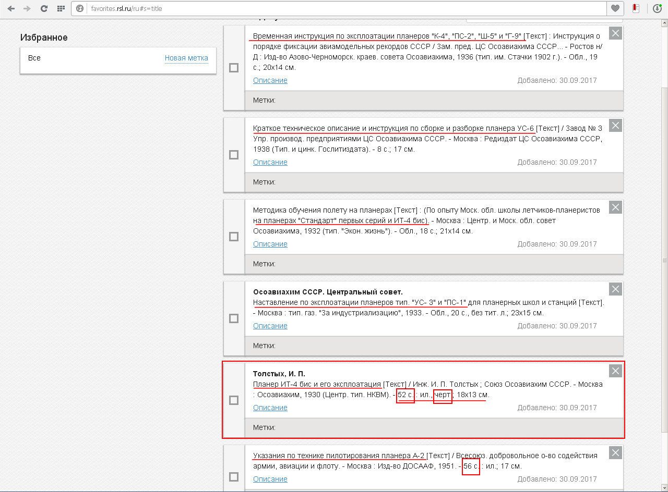This screenshot has width=668, height=492.
Task: Select the "Все" filter in Избранное
Action: [x=34, y=58]
